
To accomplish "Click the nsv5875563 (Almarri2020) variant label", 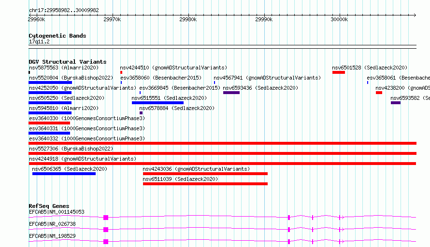I will click(64, 68).
